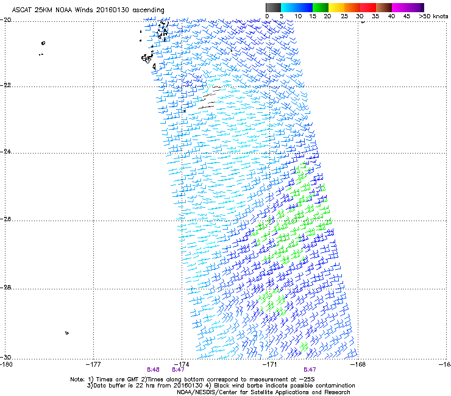
Task: Click the black contaminated wind barbs below -22
Action: 209,99
